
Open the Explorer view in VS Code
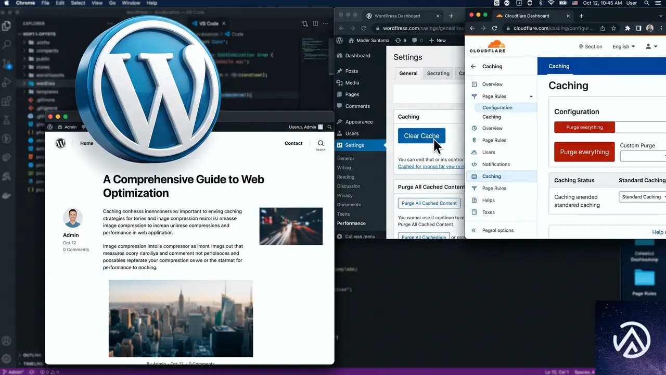coord(7,26)
